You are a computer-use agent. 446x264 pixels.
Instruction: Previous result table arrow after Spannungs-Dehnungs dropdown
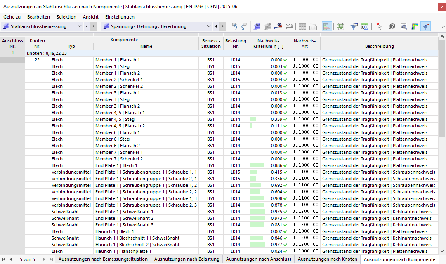(216, 26)
